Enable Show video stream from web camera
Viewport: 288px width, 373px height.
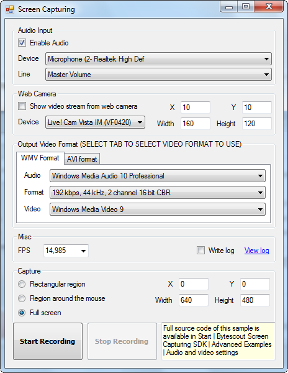[x=22, y=106]
